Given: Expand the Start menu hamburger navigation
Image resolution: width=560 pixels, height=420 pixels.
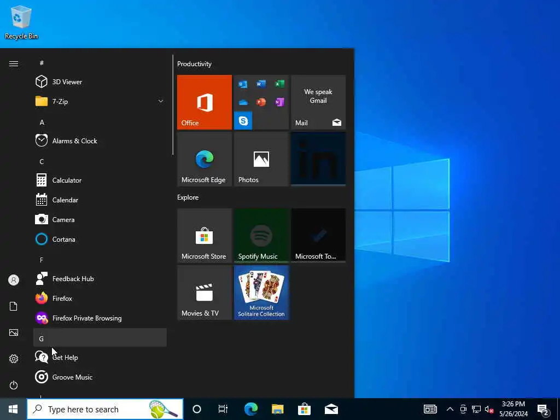Looking at the screenshot, I should (14, 63).
